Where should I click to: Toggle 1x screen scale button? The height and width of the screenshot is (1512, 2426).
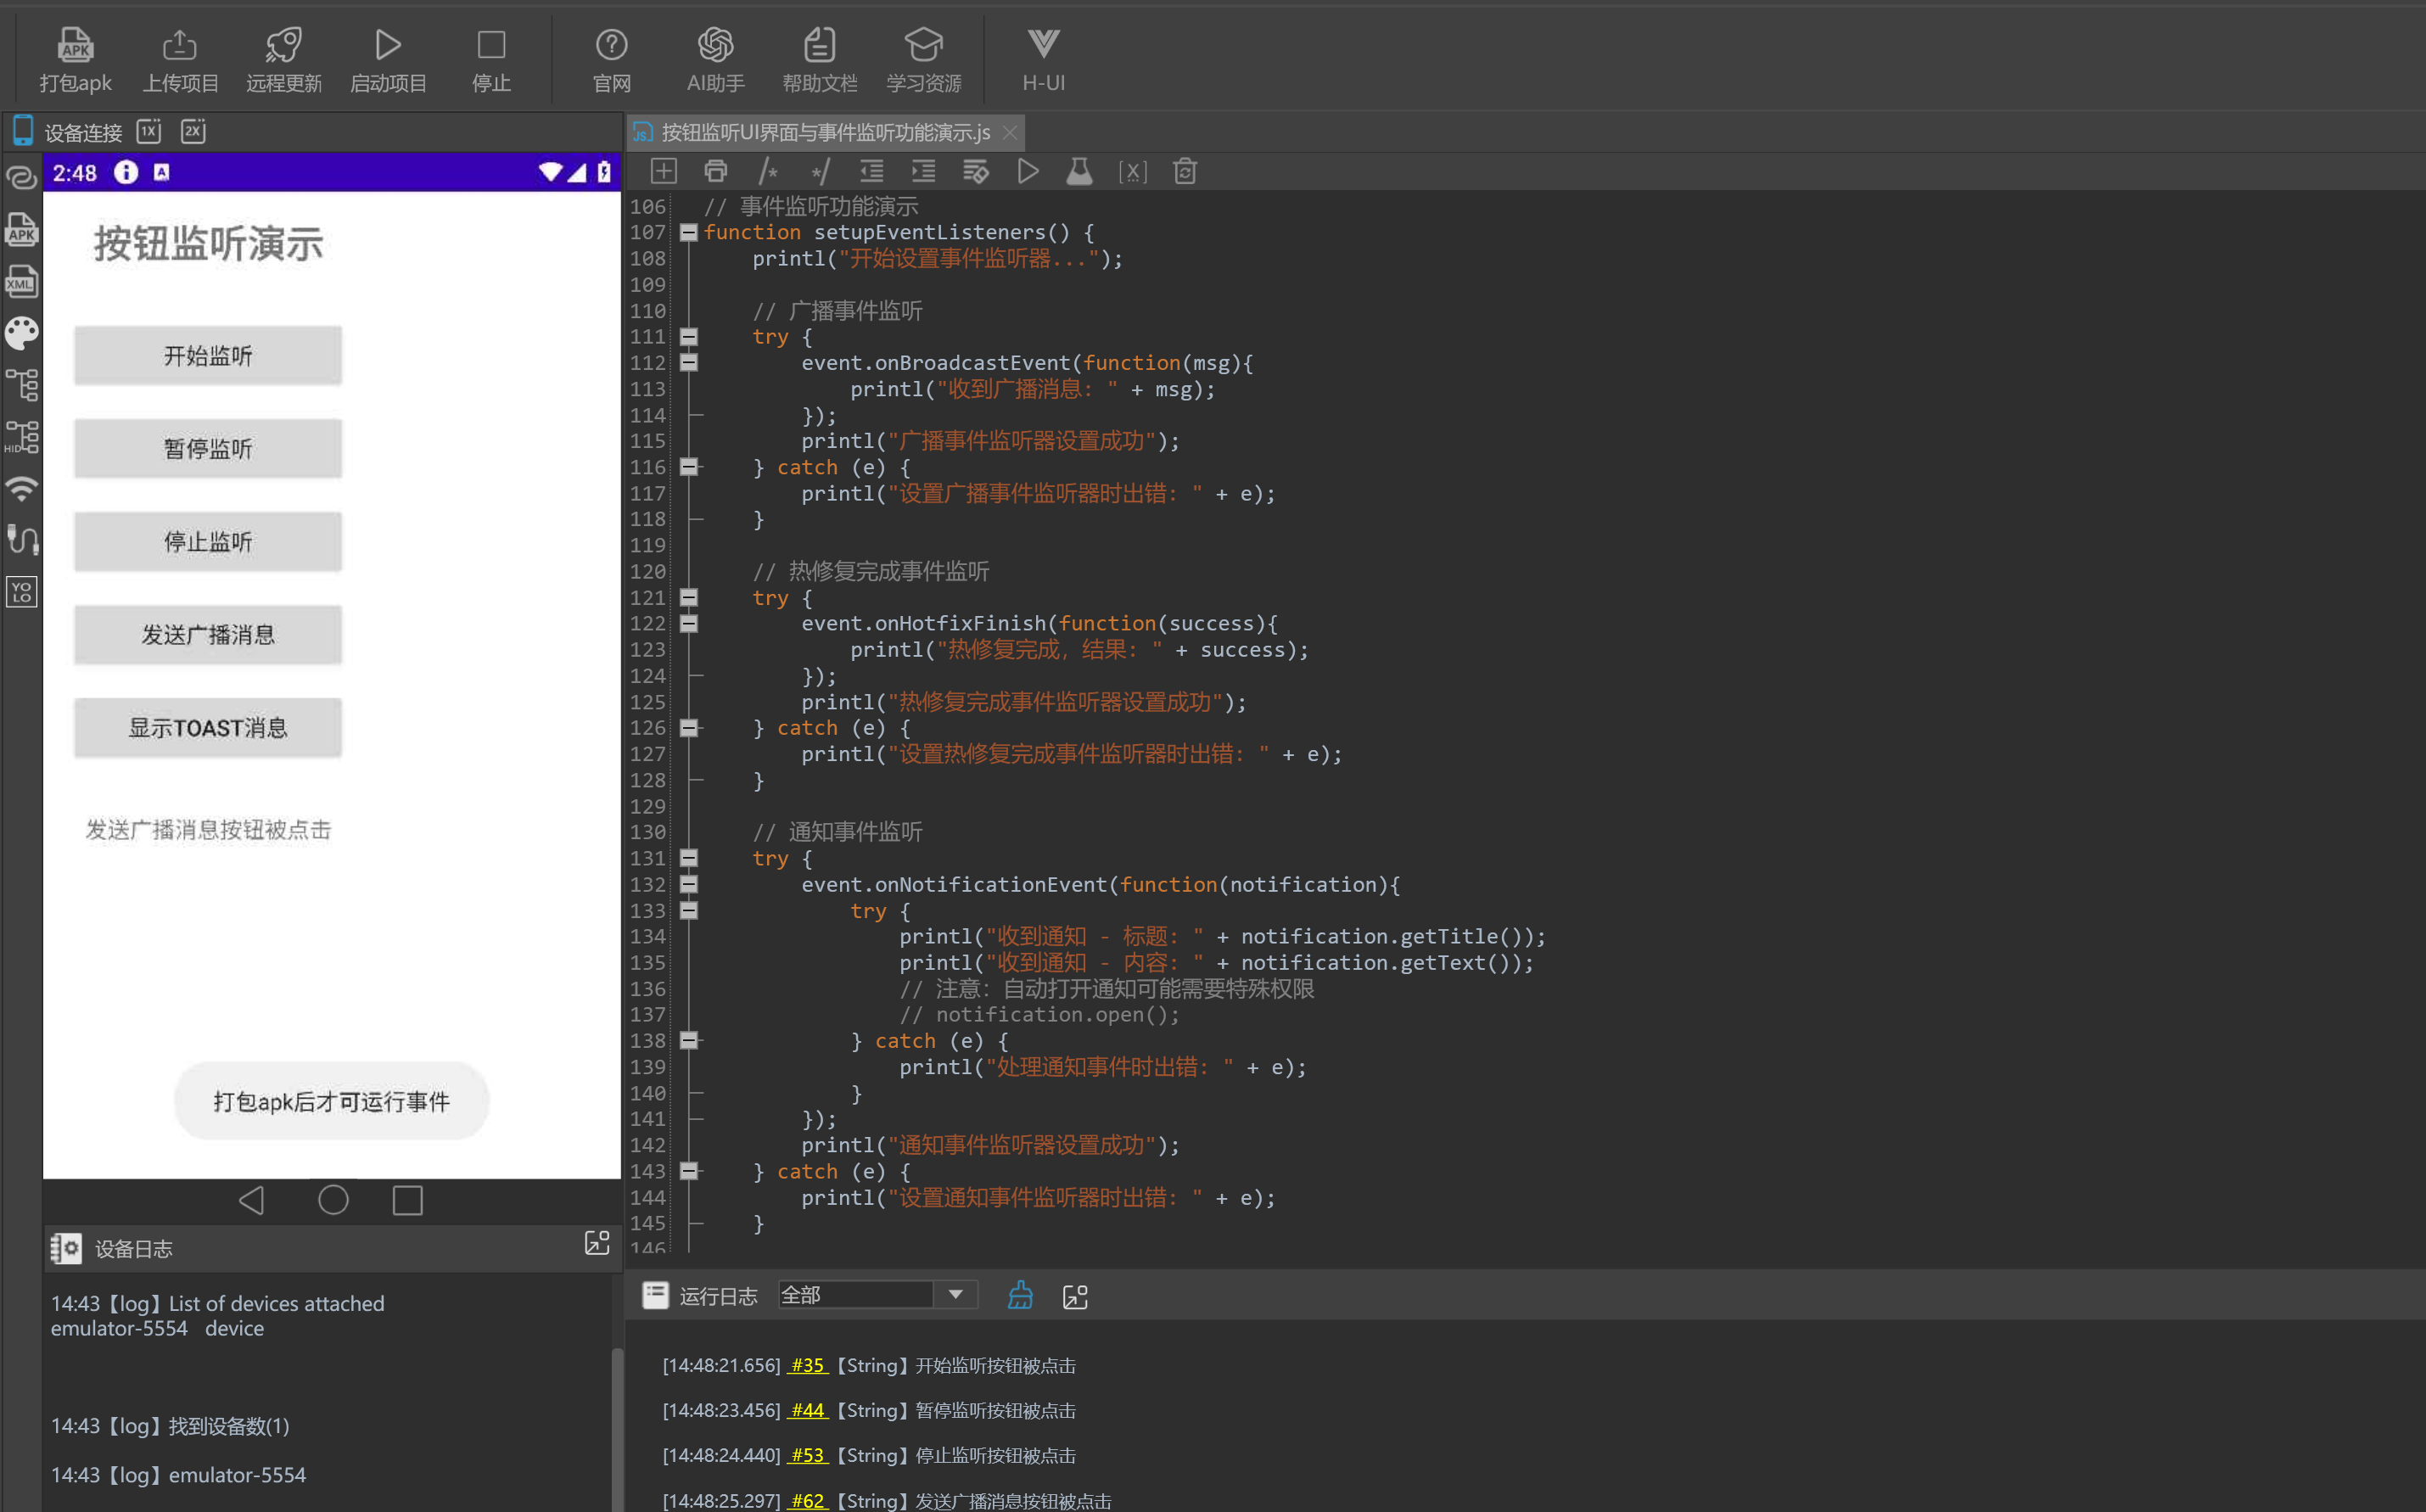click(x=149, y=131)
